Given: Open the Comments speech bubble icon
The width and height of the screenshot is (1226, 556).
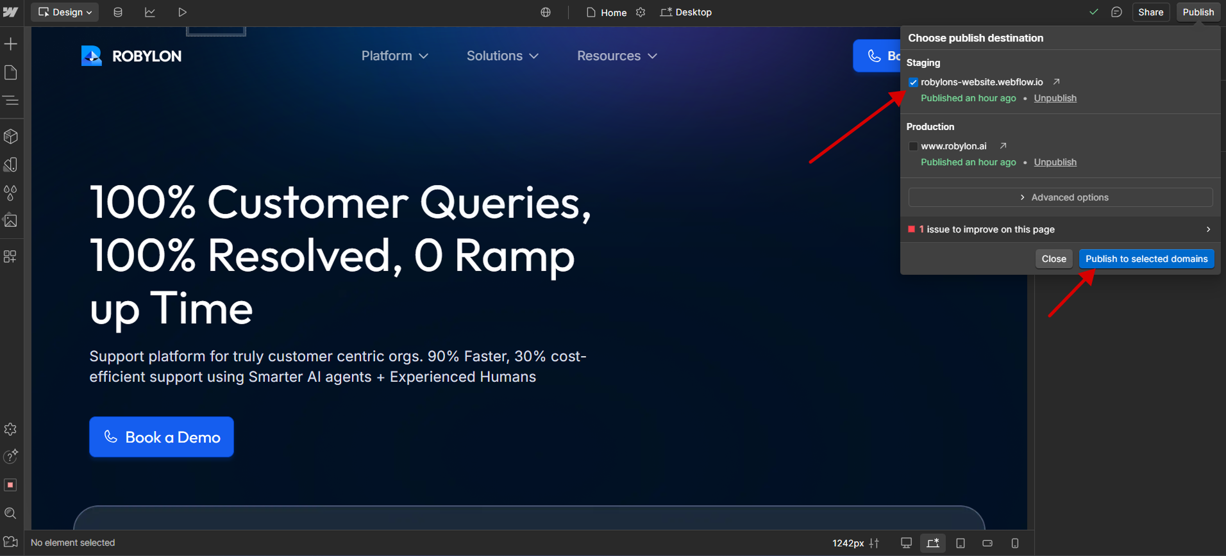Looking at the screenshot, I should coord(1116,12).
